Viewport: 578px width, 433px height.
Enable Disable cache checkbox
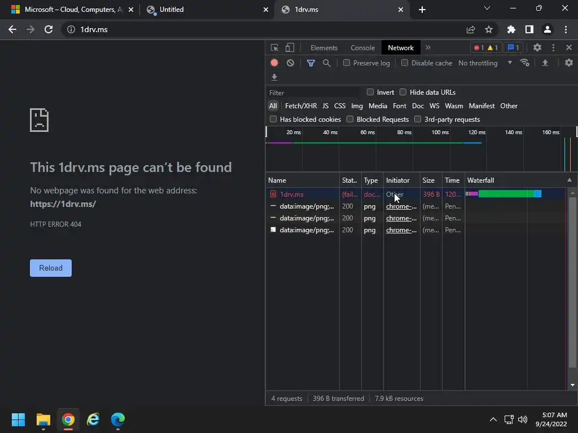coord(404,63)
